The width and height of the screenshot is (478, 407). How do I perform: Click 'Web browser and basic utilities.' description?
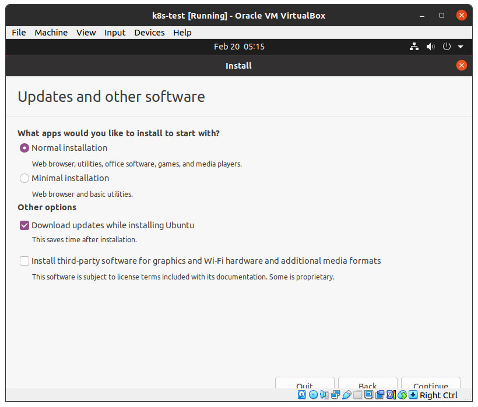coord(82,194)
